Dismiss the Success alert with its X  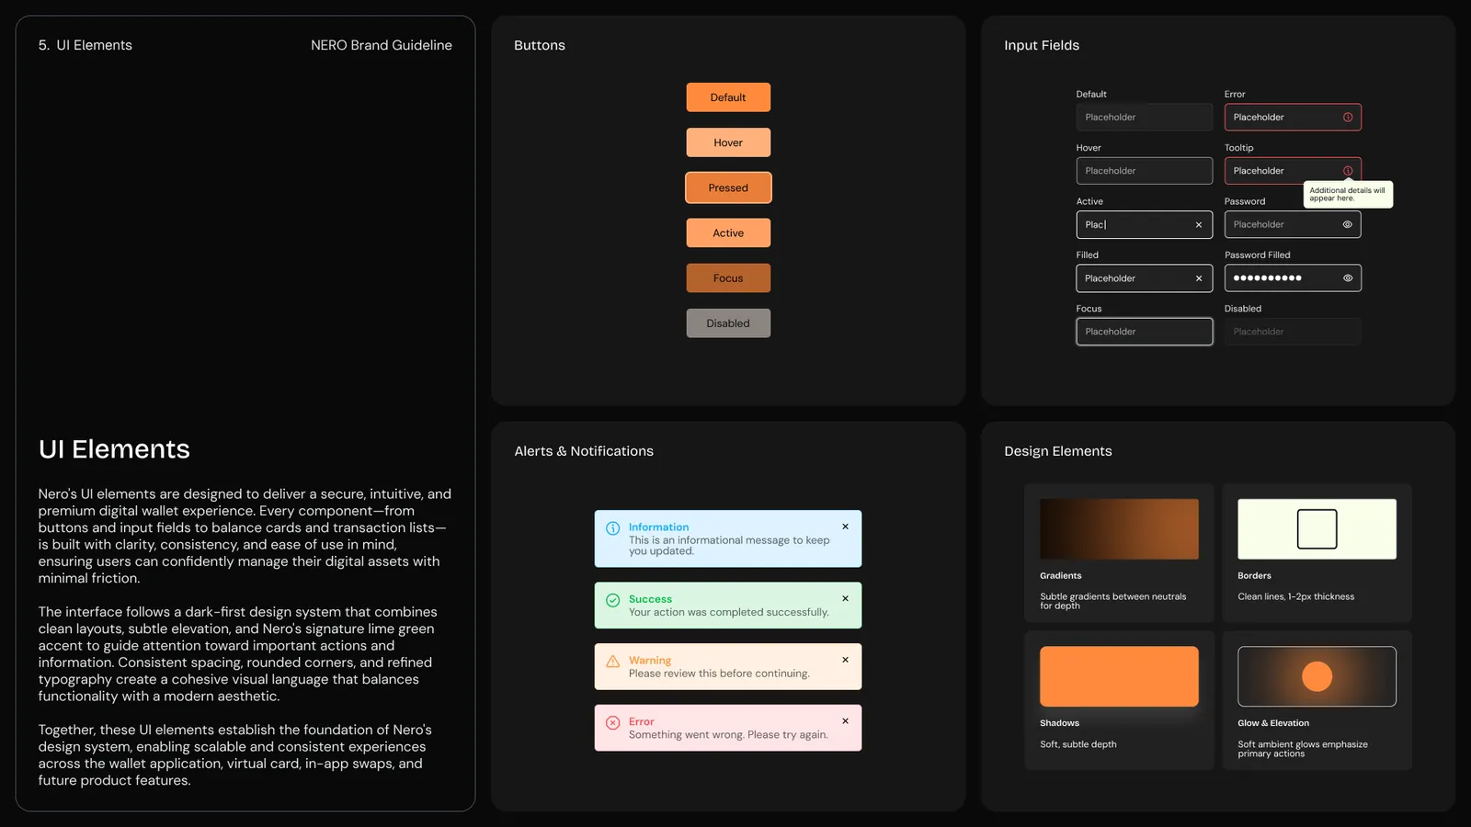[845, 598]
